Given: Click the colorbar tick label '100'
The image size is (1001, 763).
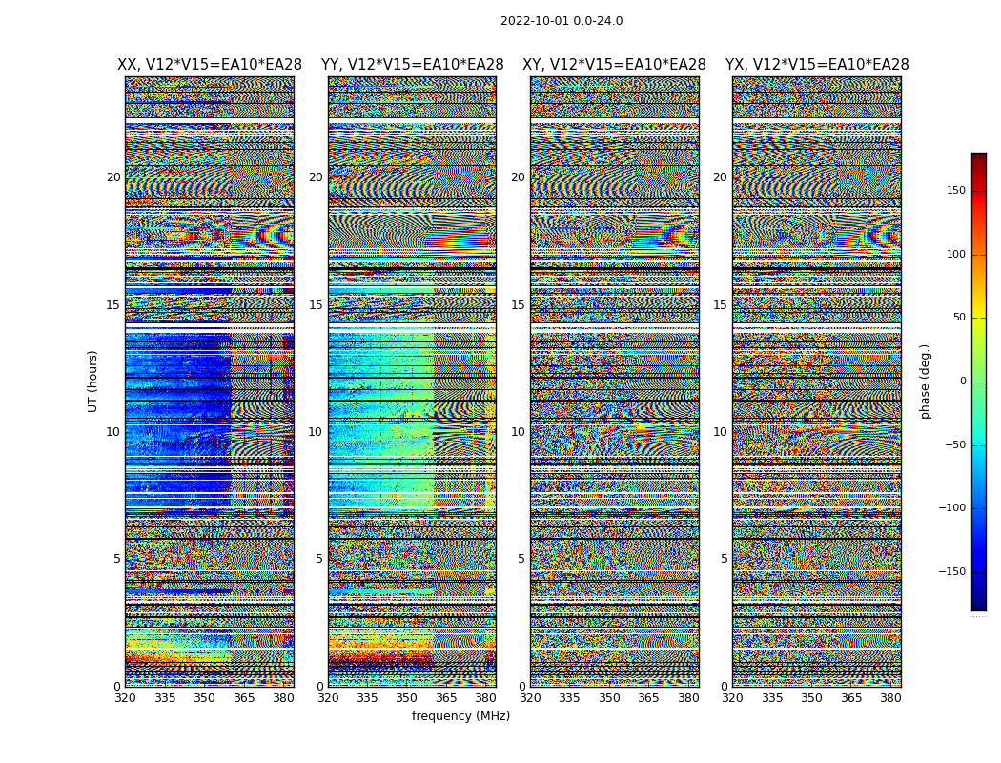Looking at the screenshot, I should (x=956, y=254).
